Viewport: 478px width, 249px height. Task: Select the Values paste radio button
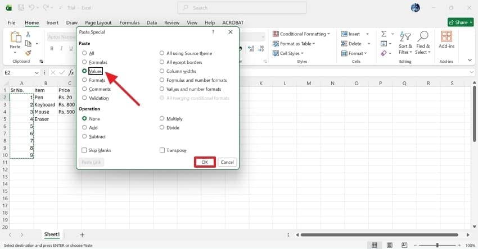point(84,71)
